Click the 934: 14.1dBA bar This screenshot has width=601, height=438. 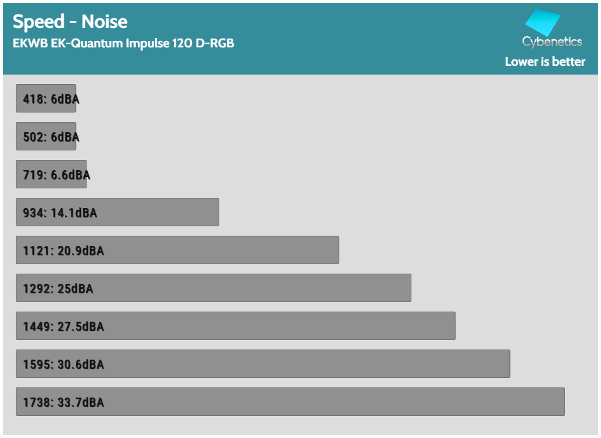[118, 212]
